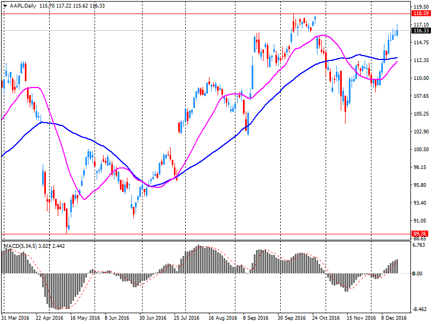Viewport: 432px width, 324px height.
Task: Click the 8 Dec 2016 date label
Action: pyautogui.click(x=394, y=318)
